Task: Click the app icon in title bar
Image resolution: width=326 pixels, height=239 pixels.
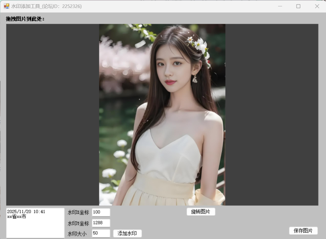Action: point(6,6)
